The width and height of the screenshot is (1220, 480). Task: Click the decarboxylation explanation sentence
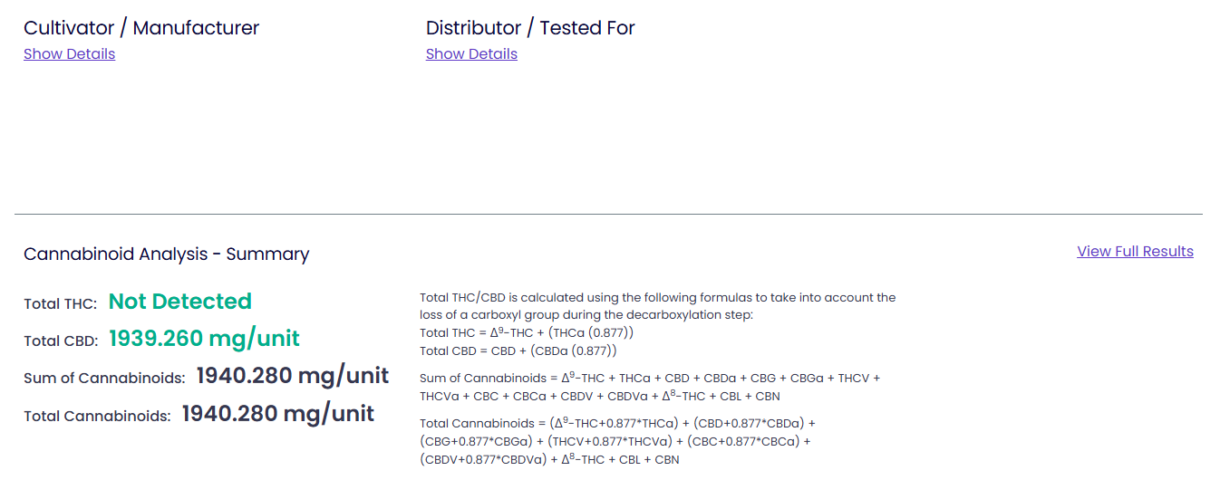pos(658,306)
